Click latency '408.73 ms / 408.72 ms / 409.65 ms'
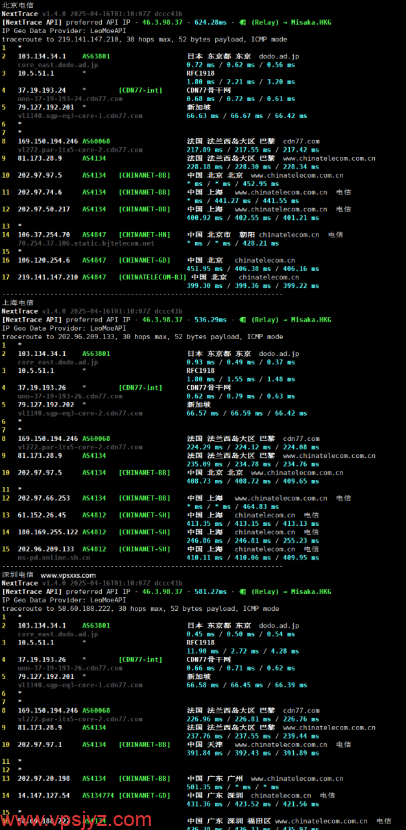The width and height of the screenshot is (406, 830). pyautogui.click(x=252, y=481)
